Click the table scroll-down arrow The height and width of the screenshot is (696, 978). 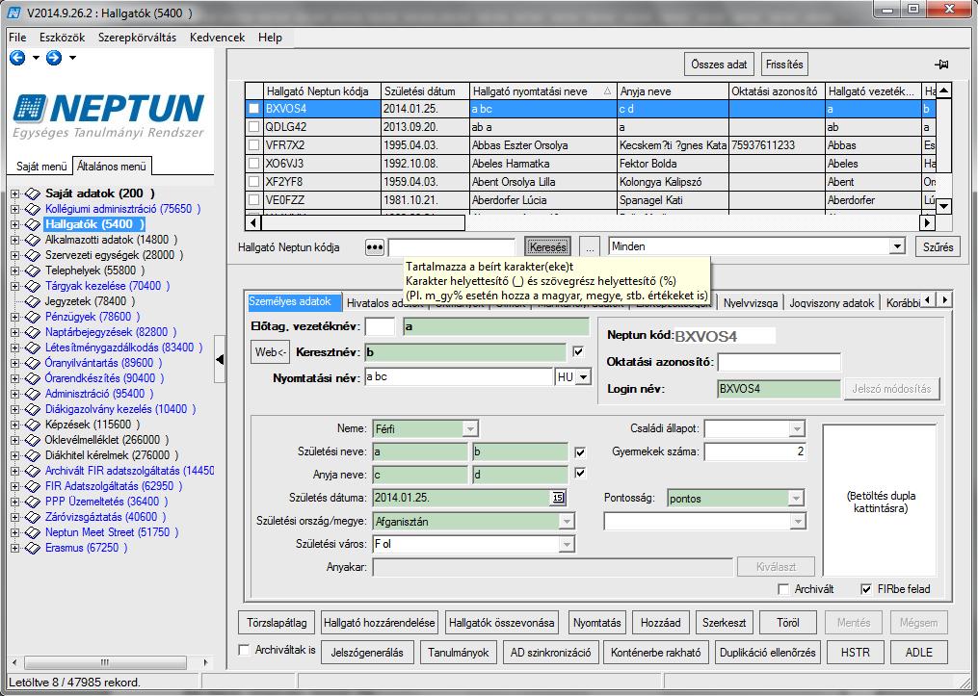[x=944, y=206]
